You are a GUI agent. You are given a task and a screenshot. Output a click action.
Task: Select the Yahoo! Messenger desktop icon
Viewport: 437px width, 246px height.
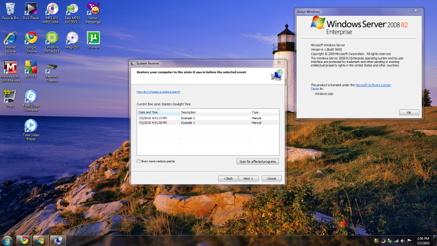[93, 13]
